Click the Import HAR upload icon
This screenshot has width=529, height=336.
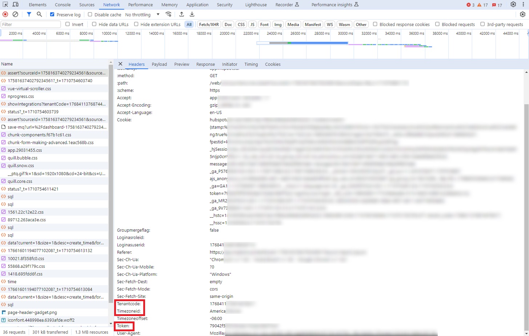(x=181, y=15)
